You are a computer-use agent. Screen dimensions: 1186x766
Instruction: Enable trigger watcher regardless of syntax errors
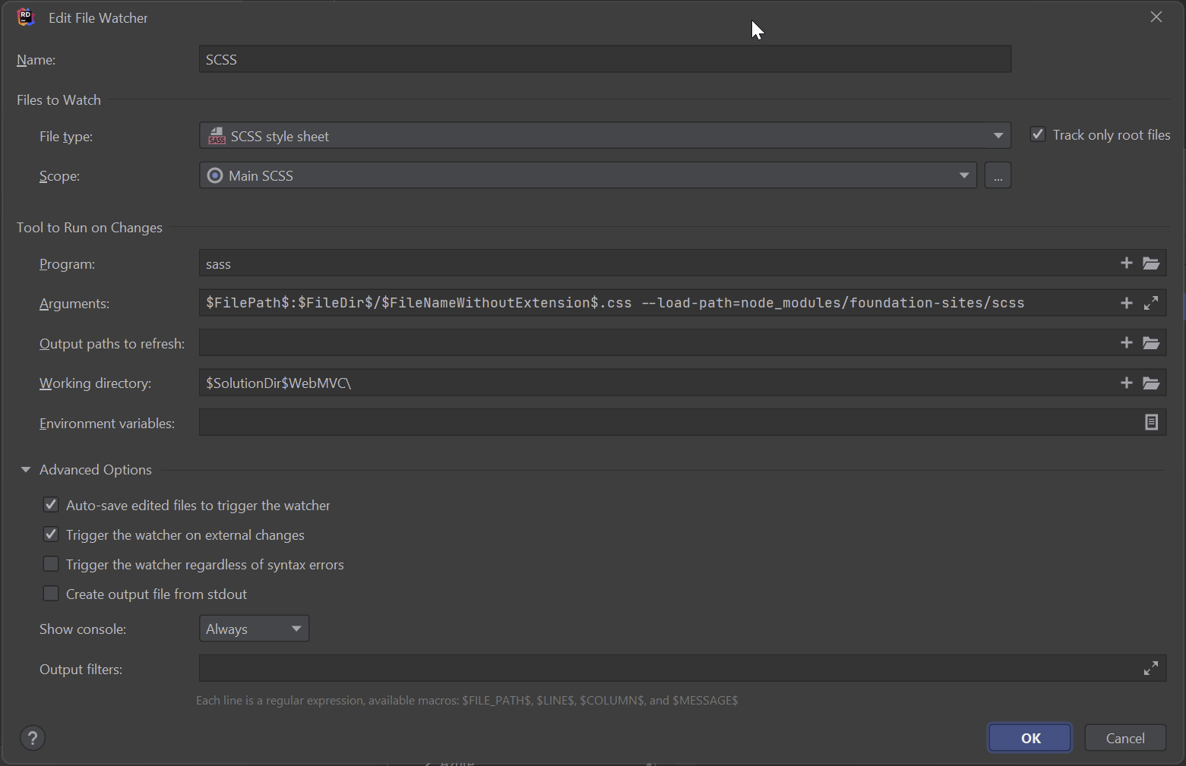click(x=51, y=564)
